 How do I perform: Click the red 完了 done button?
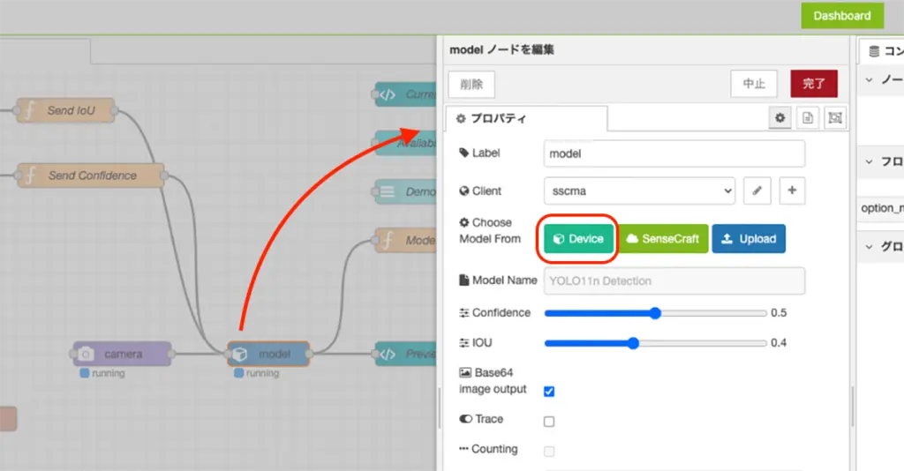[813, 84]
